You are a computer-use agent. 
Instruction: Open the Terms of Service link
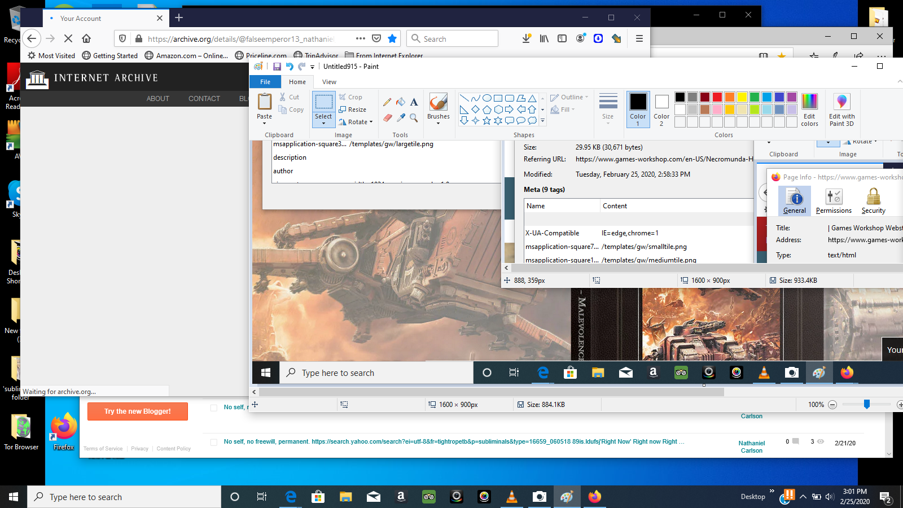click(x=103, y=449)
